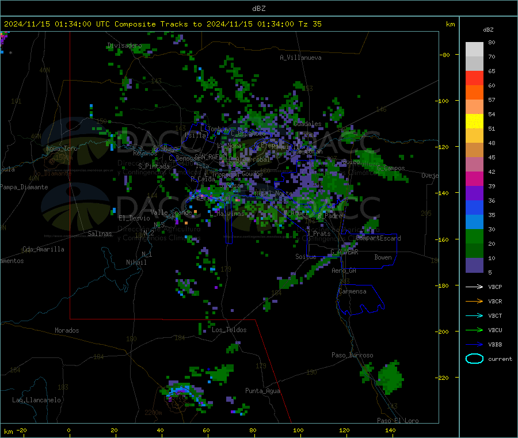Click the 'Aero_GA' map label

coord(344,271)
